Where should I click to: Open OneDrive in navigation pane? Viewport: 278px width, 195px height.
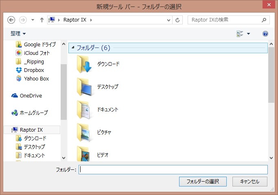(26, 96)
